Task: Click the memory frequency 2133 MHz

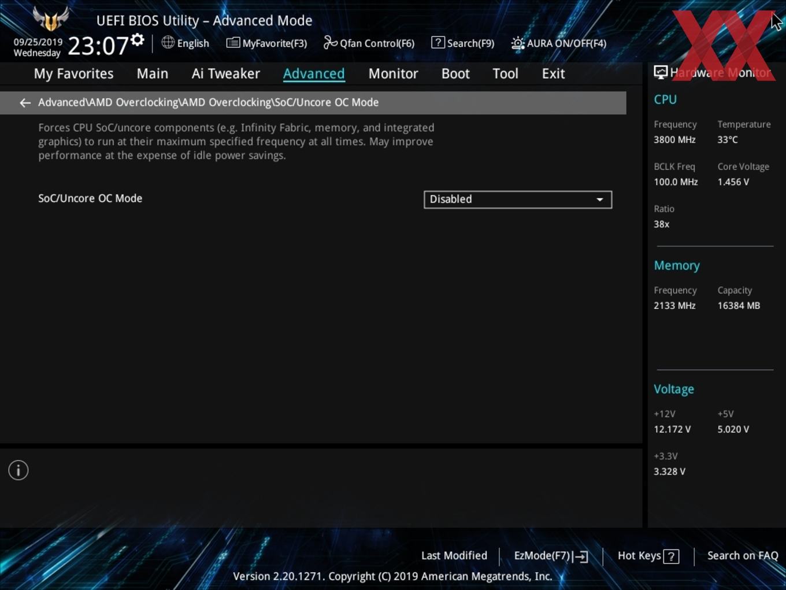Action: point(674,305)
